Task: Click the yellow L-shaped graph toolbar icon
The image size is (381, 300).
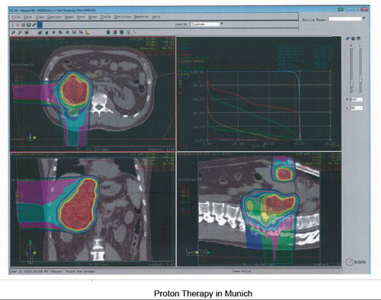Action: 88,33
